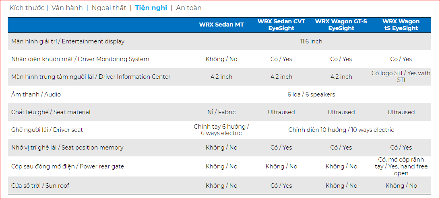Click the Seat position memory row label
The width and height of the screenshot is (440, 199).
[x=67, y=148]
